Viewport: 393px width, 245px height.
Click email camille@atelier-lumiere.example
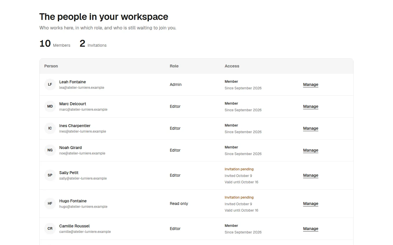pyautogui.click(x=85, y=232)
